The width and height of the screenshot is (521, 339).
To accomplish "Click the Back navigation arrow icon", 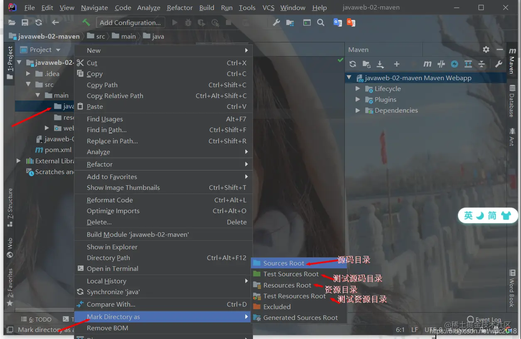I will (55, 23).
